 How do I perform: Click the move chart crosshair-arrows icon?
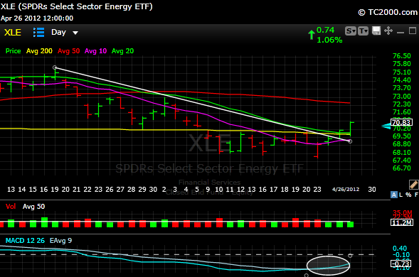click(388, 31)
